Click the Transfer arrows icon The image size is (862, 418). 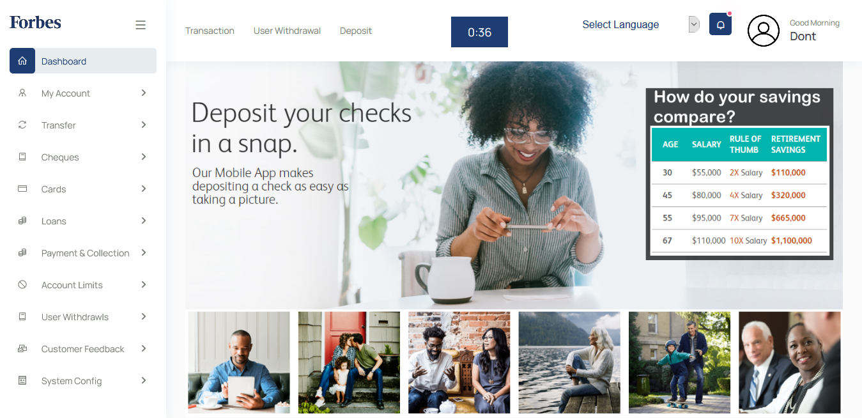(22, 125)
